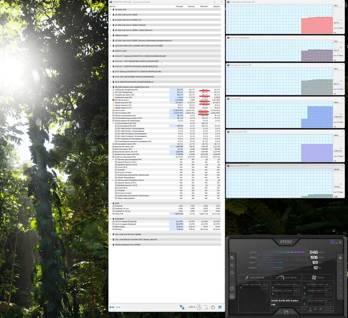The width and height of the screenshot is (348, 318).
Task: Expand the ASUS ROG STRIX Z790 group
Action: [x=111, y=46]
